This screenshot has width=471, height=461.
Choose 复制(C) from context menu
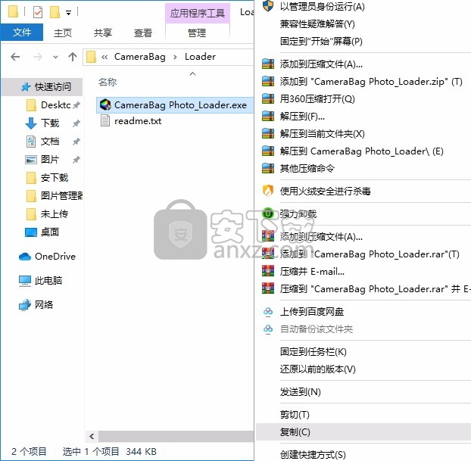pos(363,432)
